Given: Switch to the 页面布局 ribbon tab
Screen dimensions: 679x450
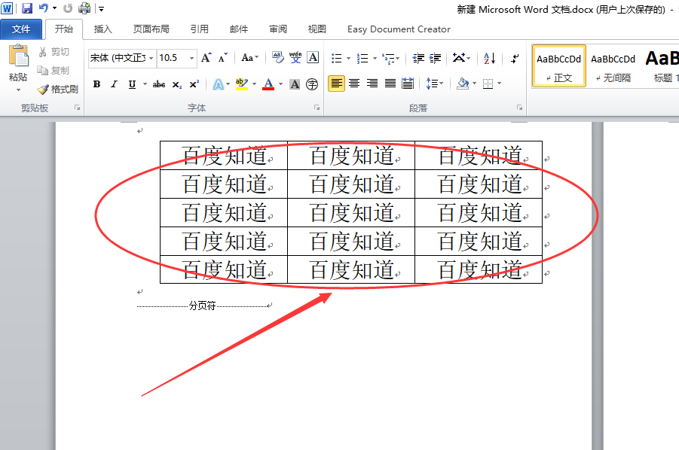Looking at the screenshot, I should pyautogui.click(x=151, y=29).
